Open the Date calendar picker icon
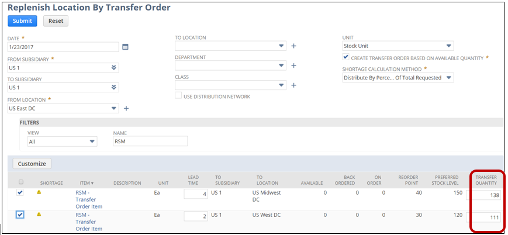The image size is (508, 235). 125,47
